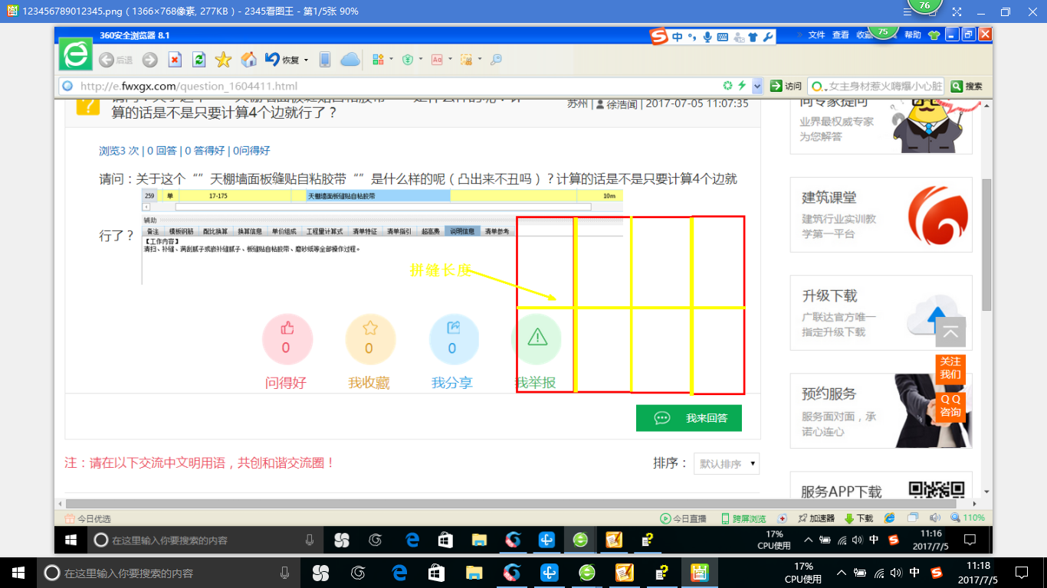Click the browser Back arrow labeled 后退

116,60
